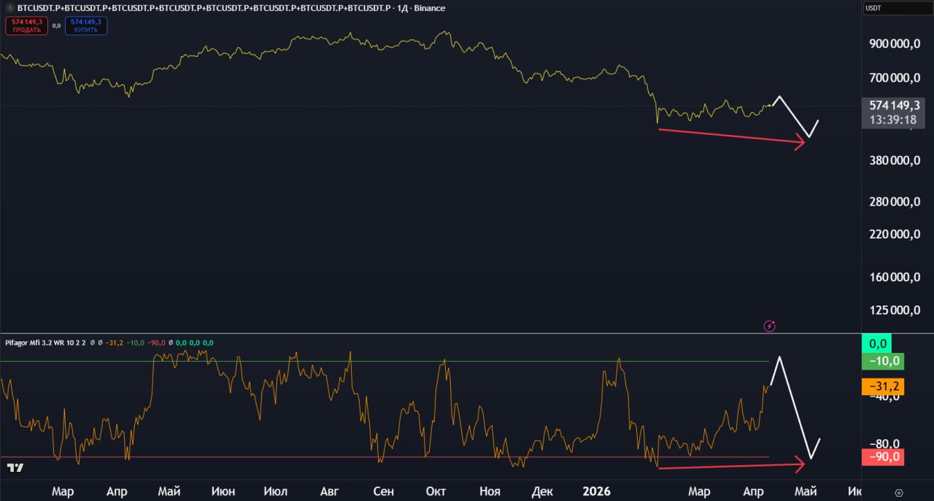Viewport: 934px width, 501px height.
Task: Click the Май label on time axis
Action: (169, 492)
